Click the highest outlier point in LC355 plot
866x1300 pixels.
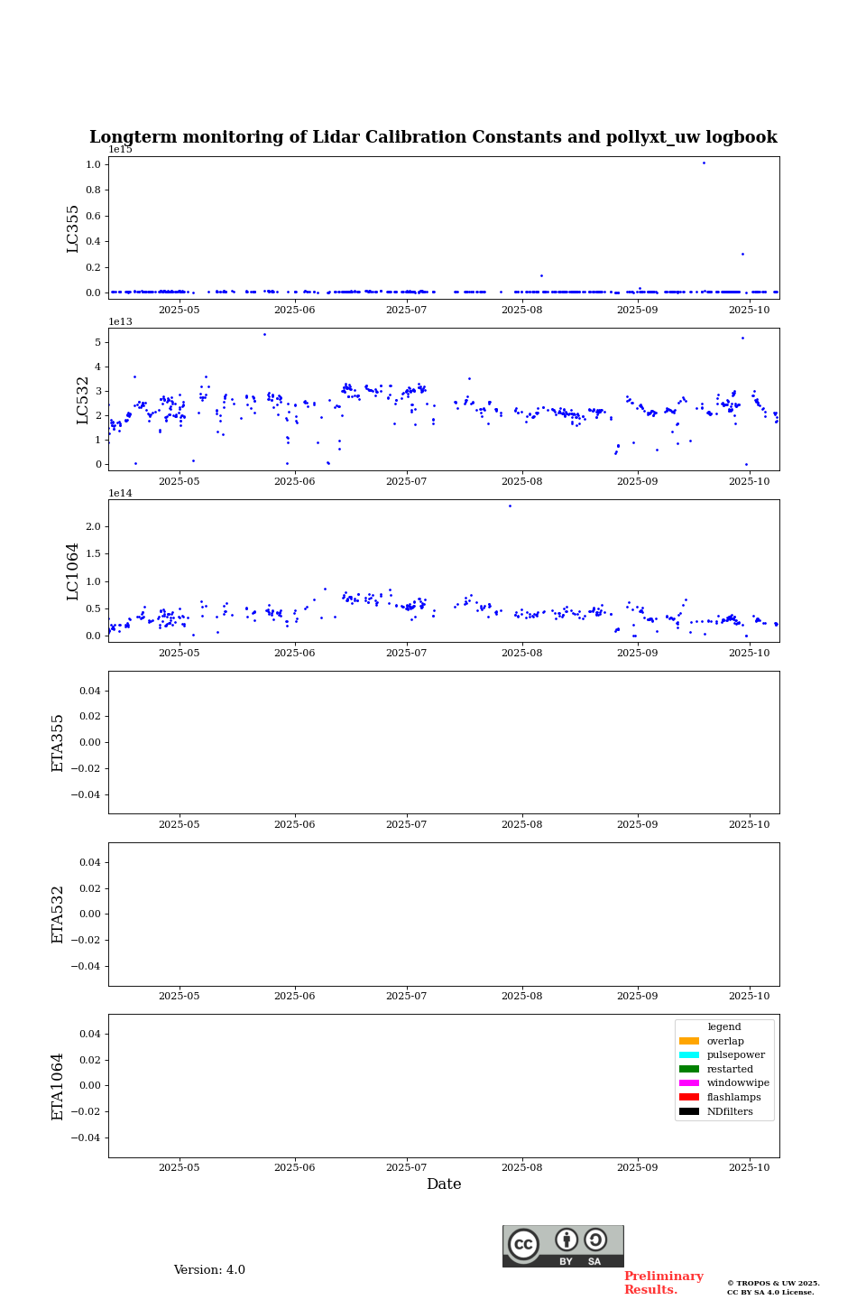tap(704, 162)
